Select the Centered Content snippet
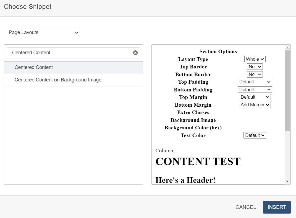The height and width of the screenshot is (218, 296). 34,67
